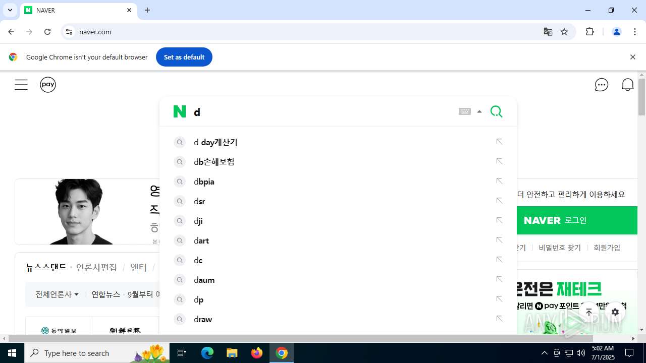Expand the 전체언론사 dropdown
This screenshot has width=646, height=363.
tap(57, 294)
